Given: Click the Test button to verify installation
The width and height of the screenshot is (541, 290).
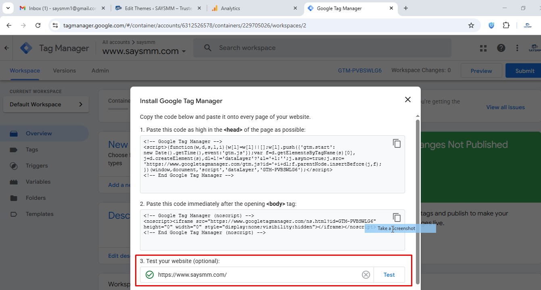Looking at the screenshot, I should 389,275.
